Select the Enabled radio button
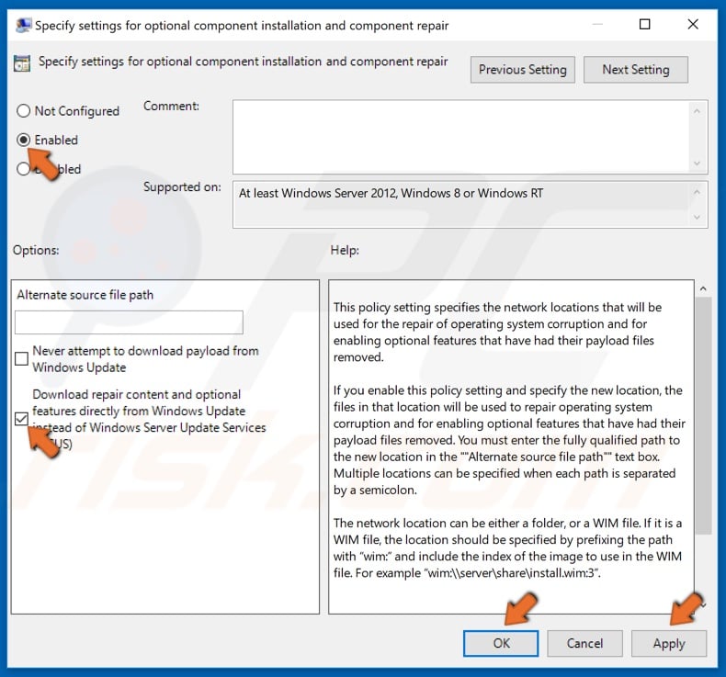Viewport: 726px width, 677px height. pyautogui.click(x=23, y=140)
